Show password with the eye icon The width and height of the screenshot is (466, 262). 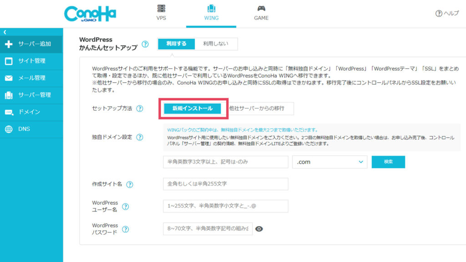(x=259, y=229)
